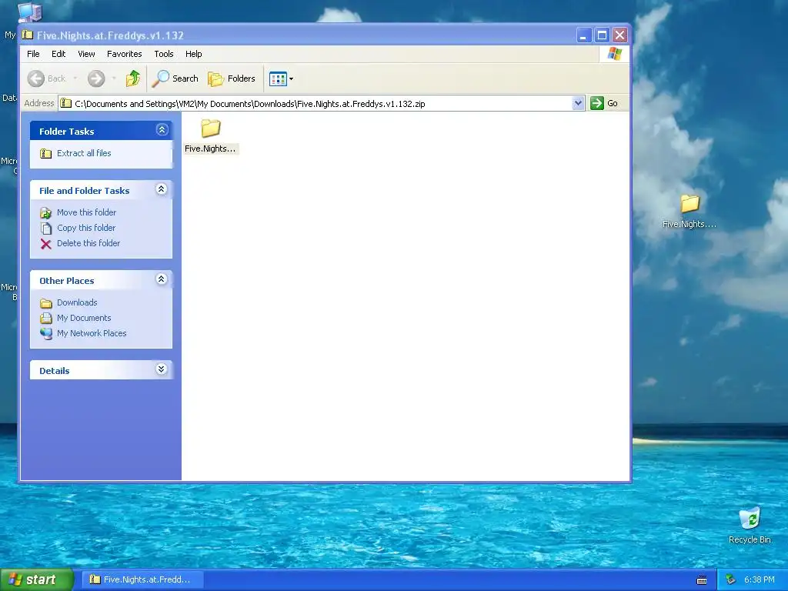
Task: Click the My Documents icon
Action: 45,318
